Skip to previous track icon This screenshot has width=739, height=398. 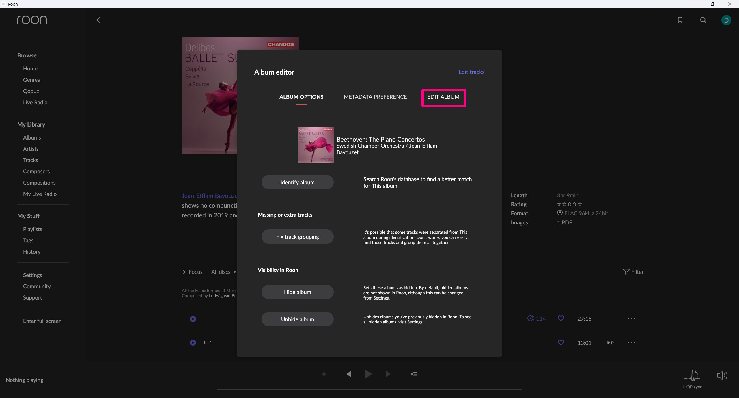tap(348, 374)
